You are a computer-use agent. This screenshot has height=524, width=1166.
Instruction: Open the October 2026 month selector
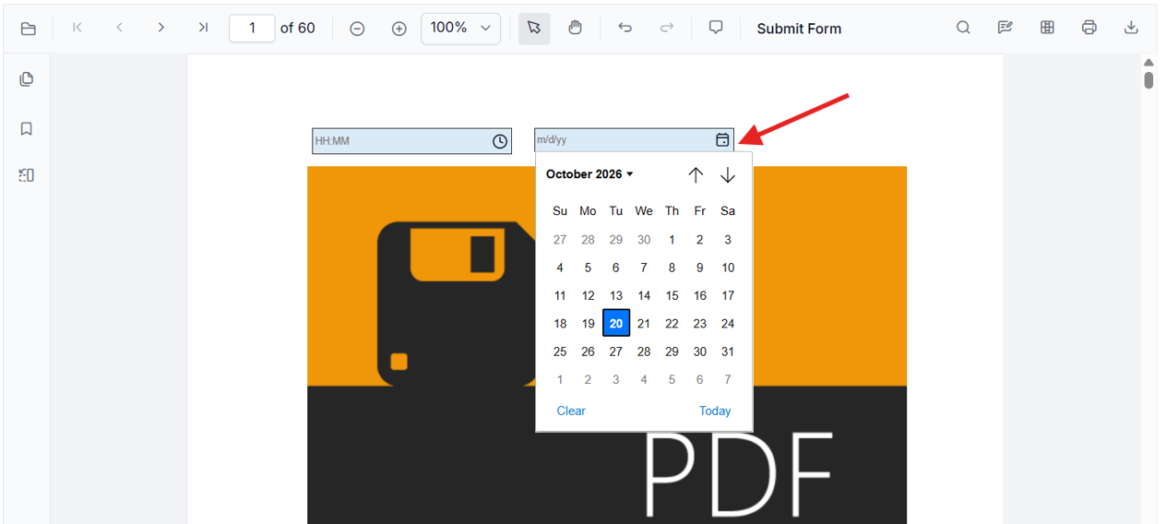[589, 174]
